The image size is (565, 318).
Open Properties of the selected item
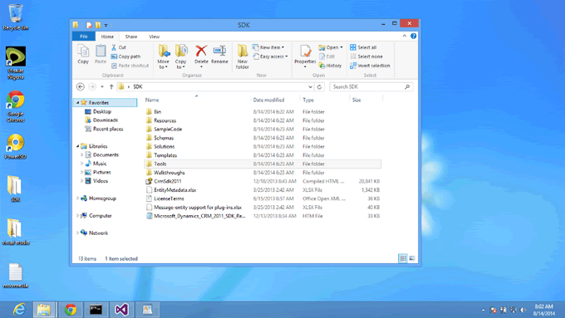[x=305, y=56]
